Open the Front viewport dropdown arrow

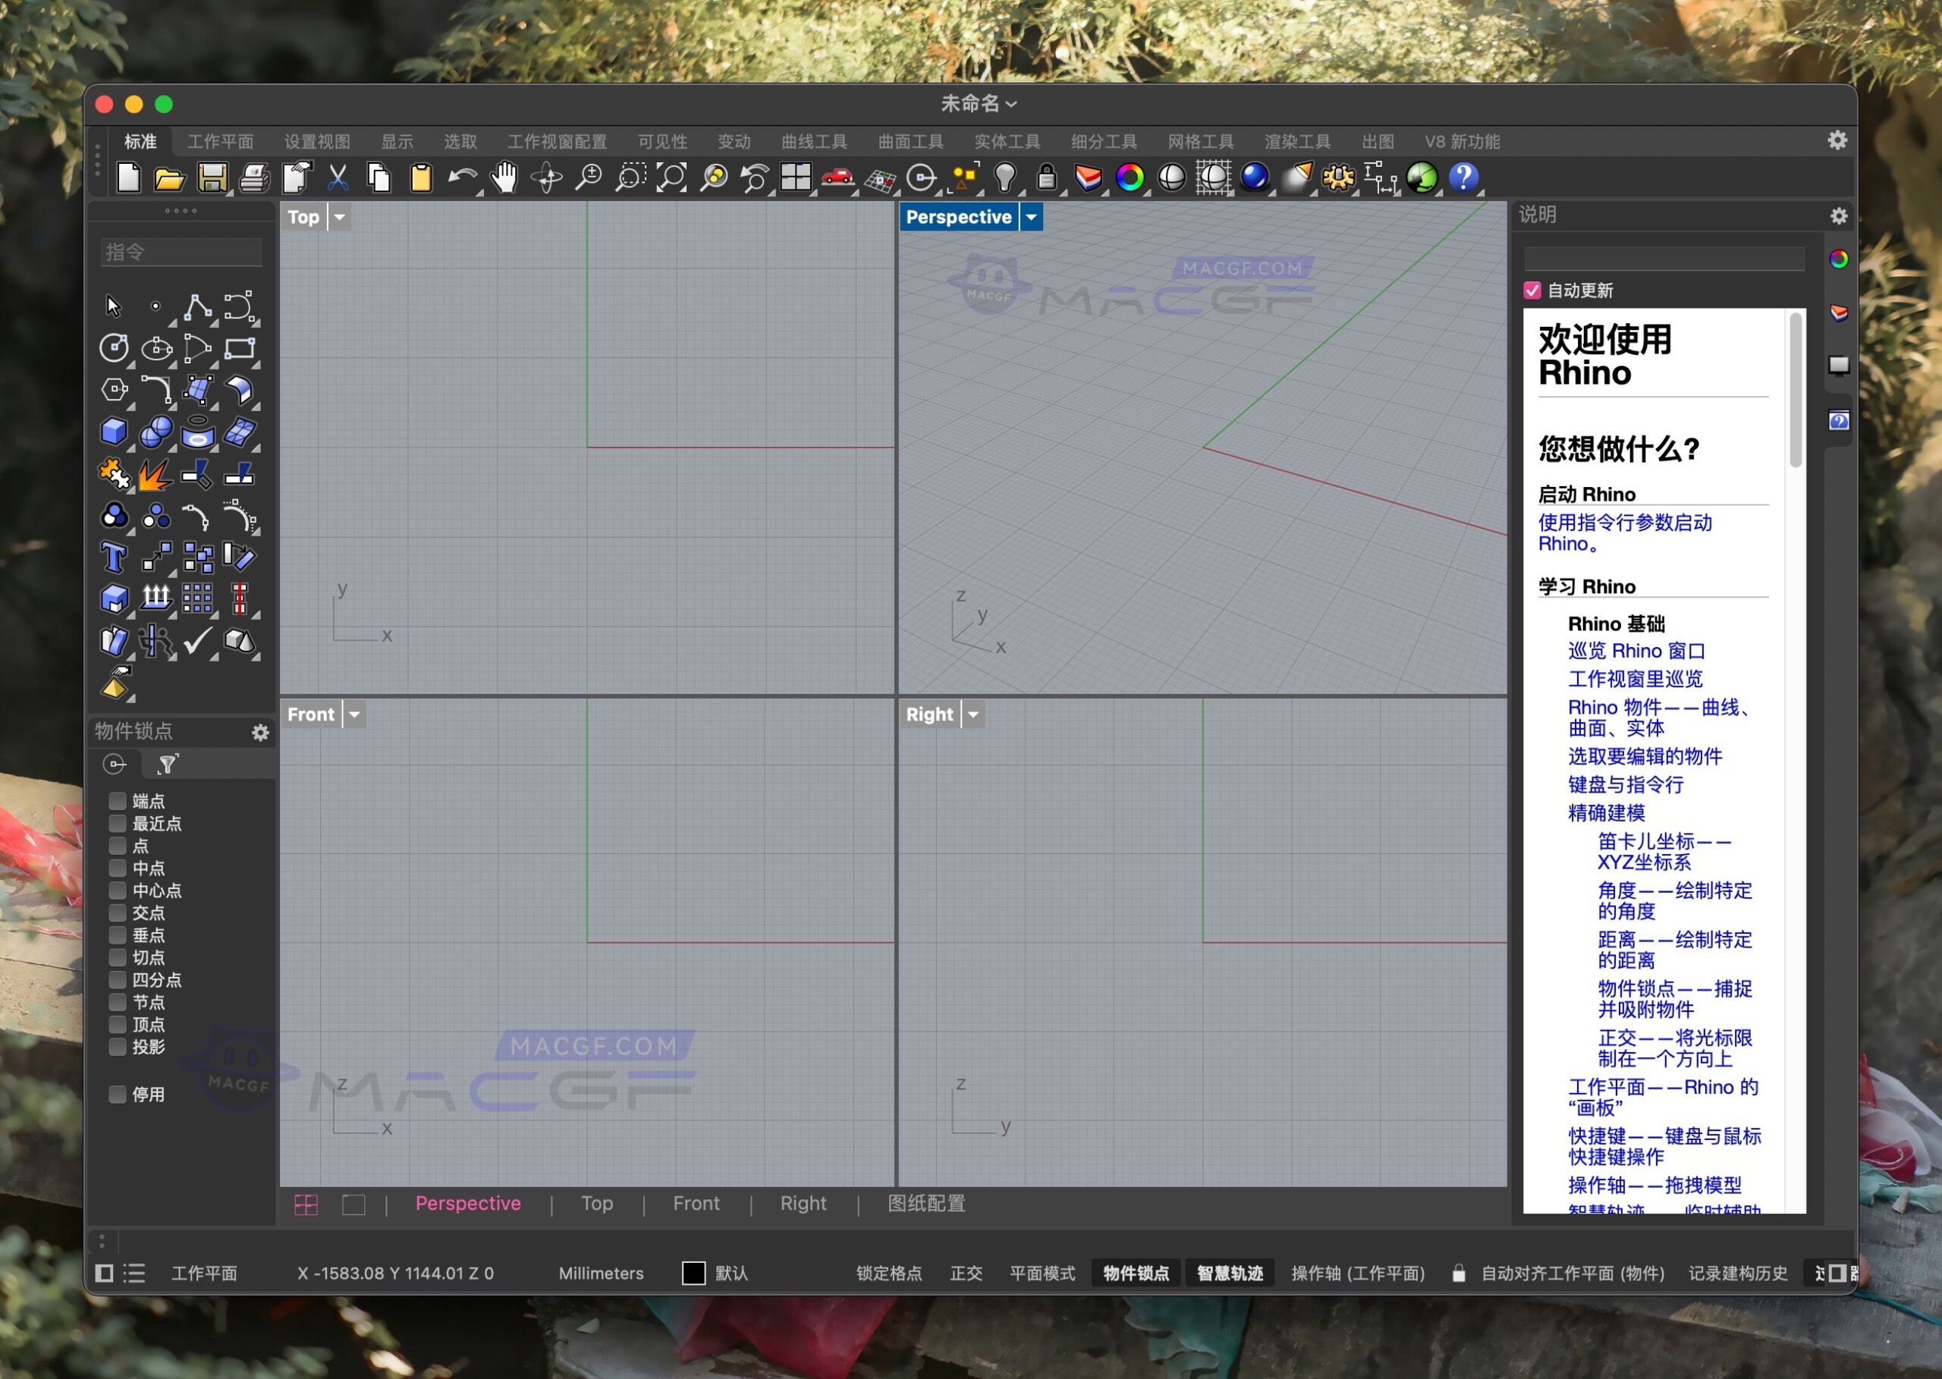click(354, 714)
